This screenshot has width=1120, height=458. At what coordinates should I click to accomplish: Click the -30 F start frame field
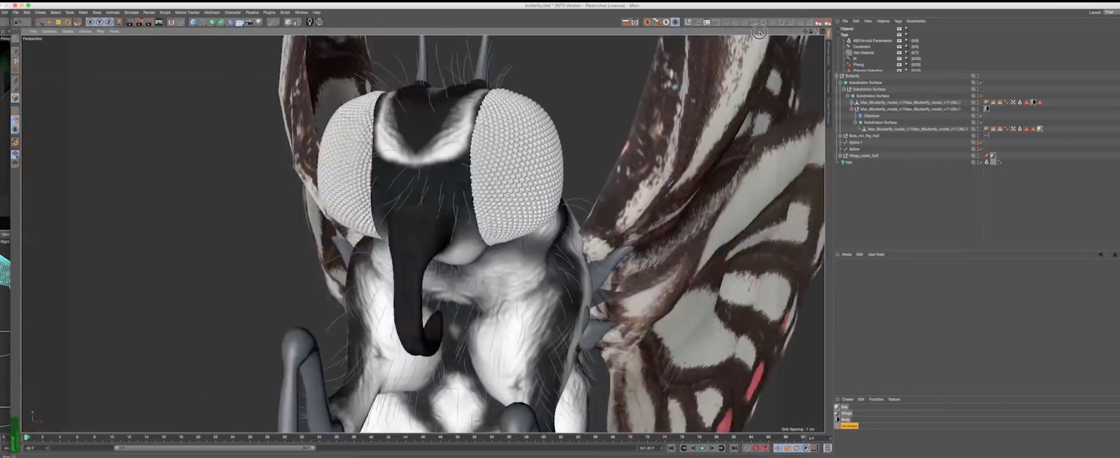click(x=35, y=448)
